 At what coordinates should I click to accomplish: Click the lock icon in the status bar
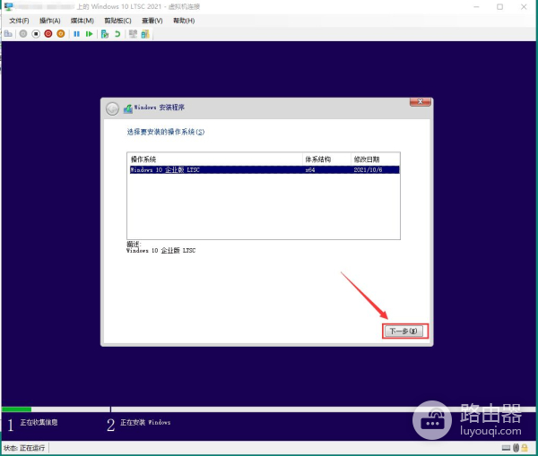525,447
